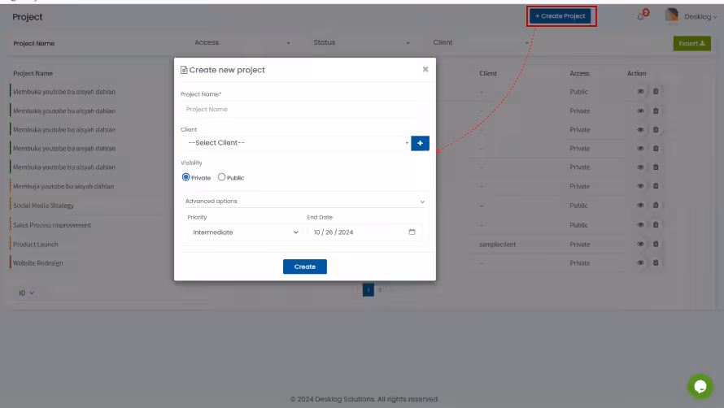View the Product Launch project details
The width and height of the screenshot is (724, 408).
click(640, 244)
